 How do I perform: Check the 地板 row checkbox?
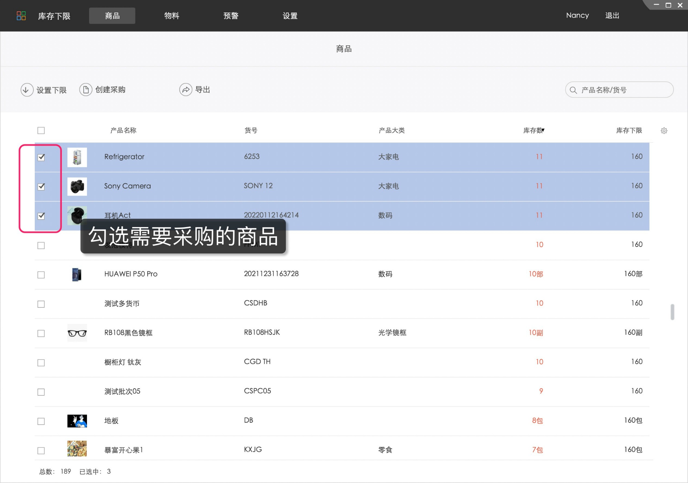41,421
